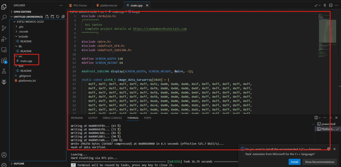Image resolution: width=341 pixels, height=167 pixels.
Task: Open the PlatformIO alien head view
Action: tap(4, 81)
